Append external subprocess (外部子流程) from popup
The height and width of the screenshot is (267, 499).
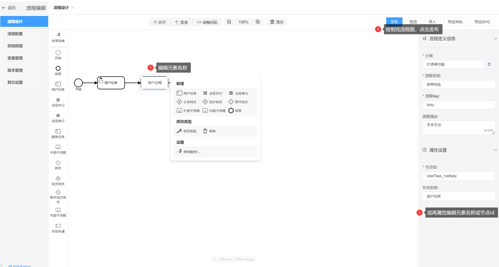point(188,111)
